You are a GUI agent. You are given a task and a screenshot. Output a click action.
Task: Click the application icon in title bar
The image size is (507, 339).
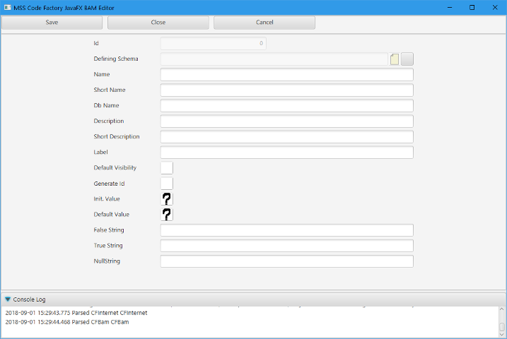(6, 7)
